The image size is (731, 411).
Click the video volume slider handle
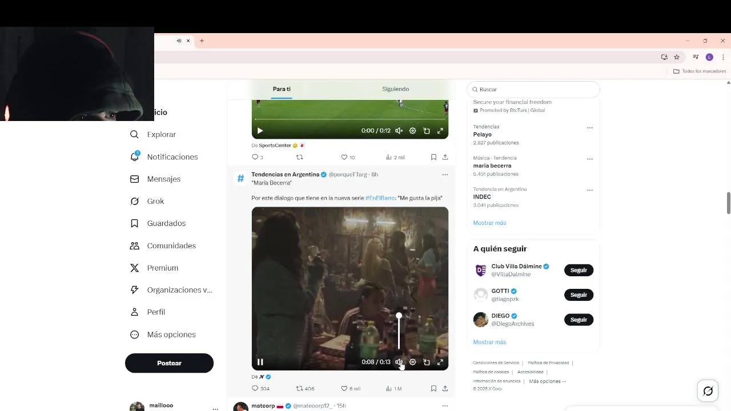[x=399, y=316]
